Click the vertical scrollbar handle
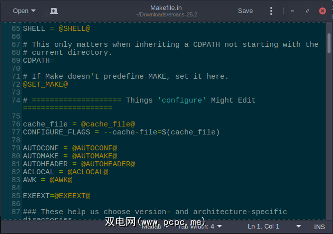This screenshot has height=234, width=333. (x=329, y=42)
